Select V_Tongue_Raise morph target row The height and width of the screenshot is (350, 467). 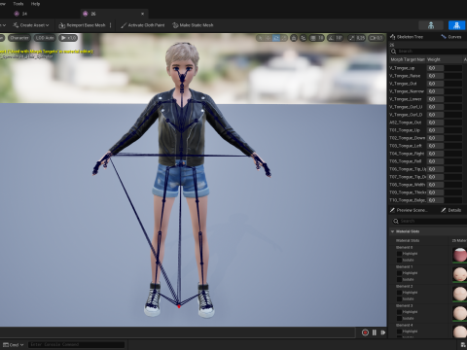[428, 76]
